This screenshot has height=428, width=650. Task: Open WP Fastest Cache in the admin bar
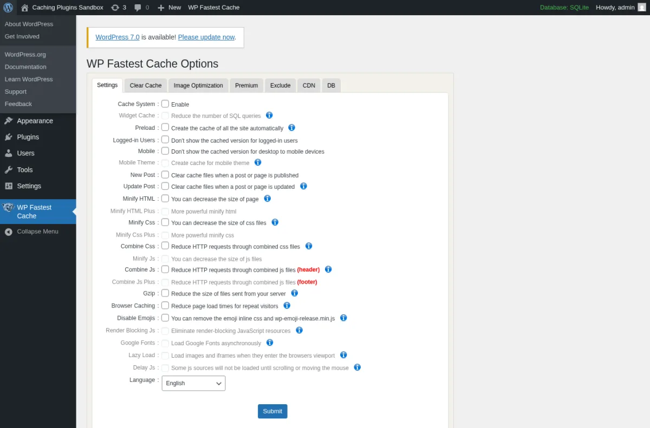point(214,8)
